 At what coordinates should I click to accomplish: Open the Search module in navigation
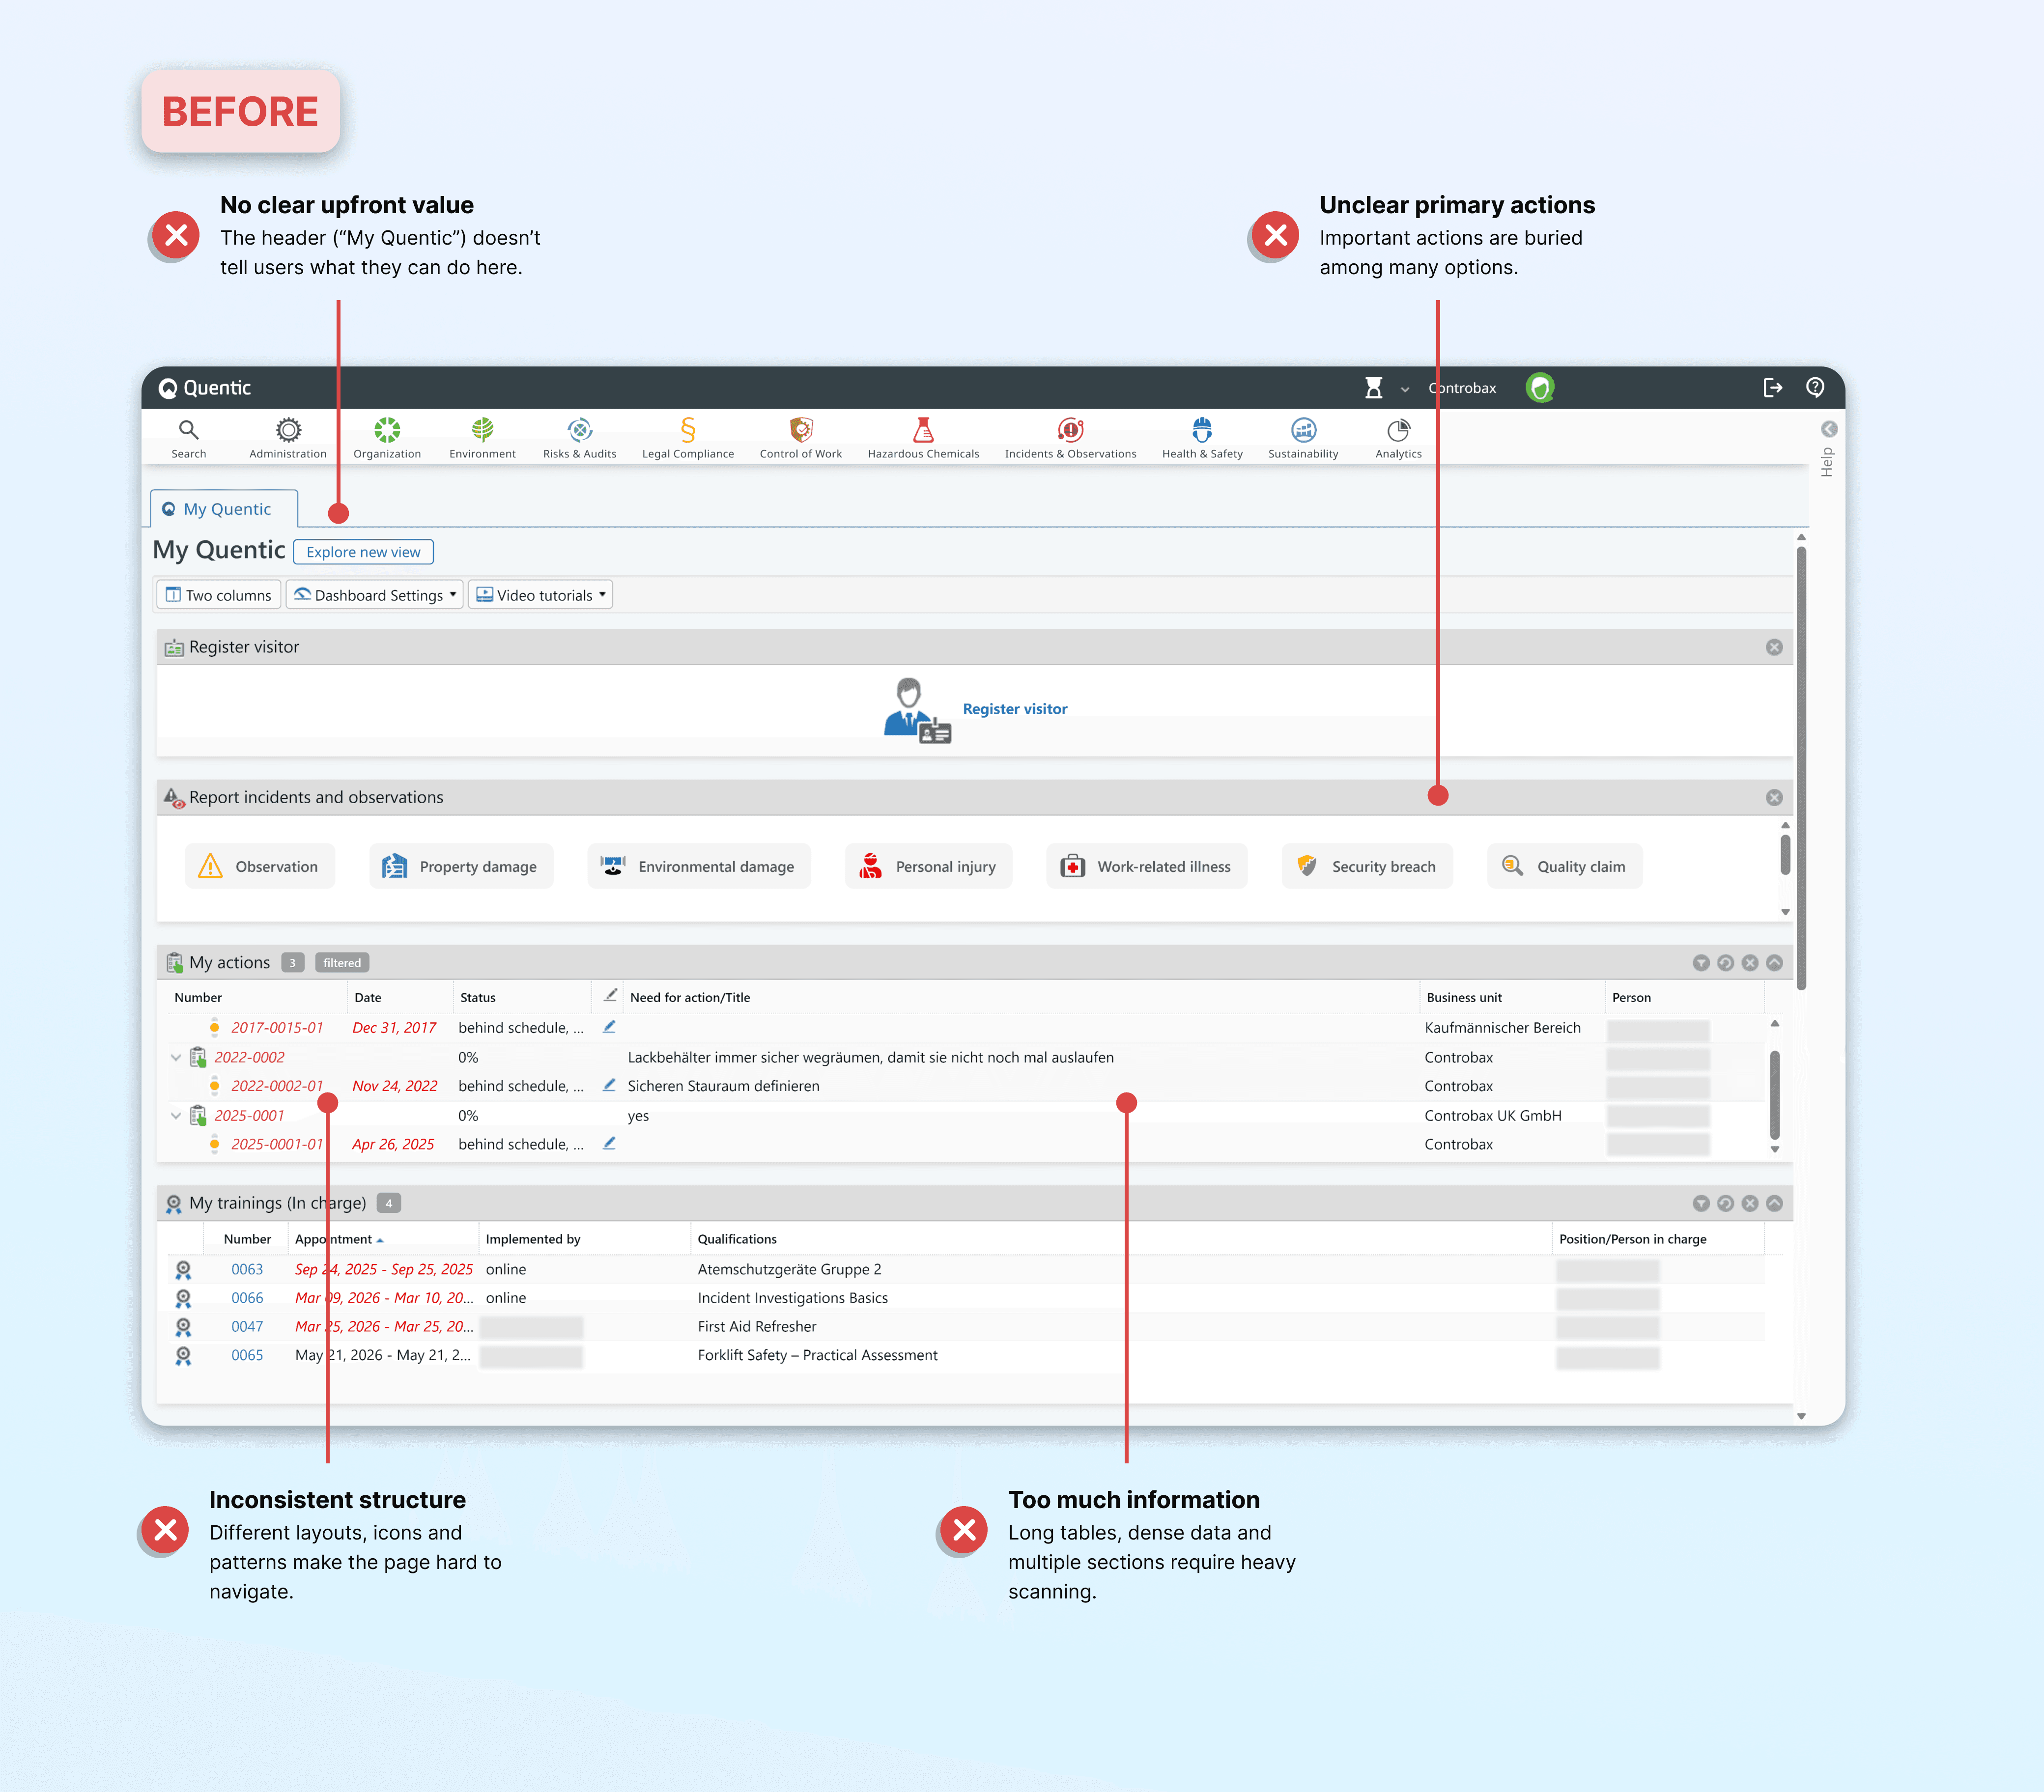(188, 438)
